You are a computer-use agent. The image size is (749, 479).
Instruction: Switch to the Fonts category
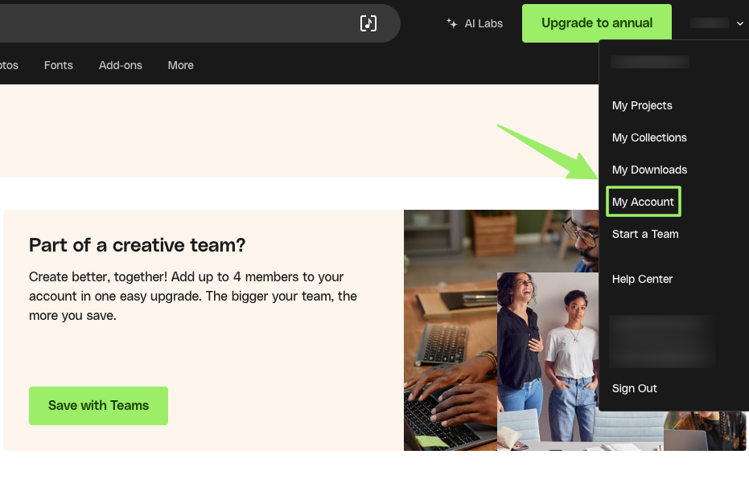click(x=58, y=65)
